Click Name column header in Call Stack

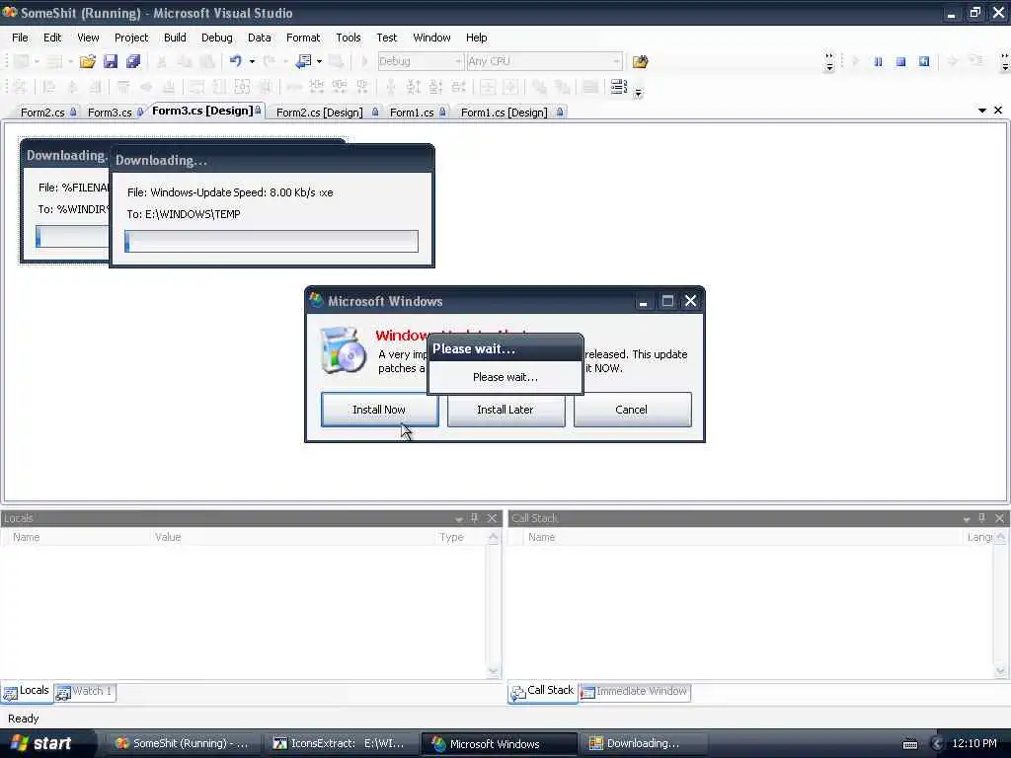tap(542, 537)
